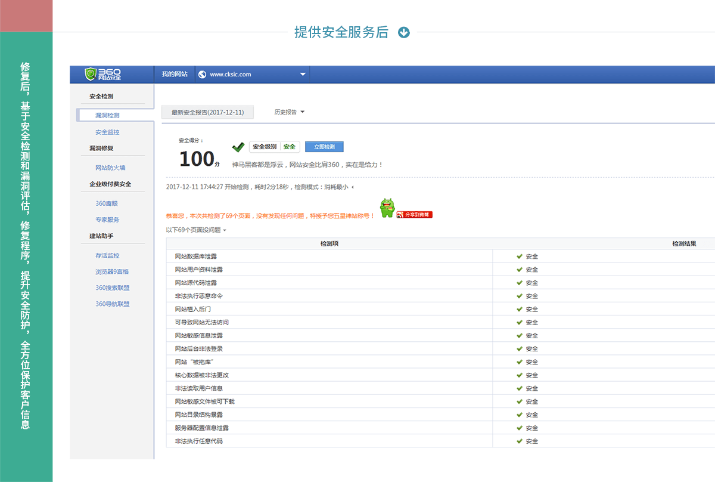The image size is (715, 482).
Task: Click the large green checkmark near the score
Action: [x=238, y=147]
